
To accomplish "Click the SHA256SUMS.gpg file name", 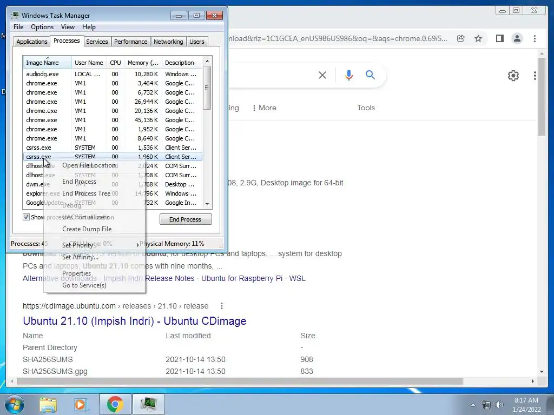I will tap(55, 371).
